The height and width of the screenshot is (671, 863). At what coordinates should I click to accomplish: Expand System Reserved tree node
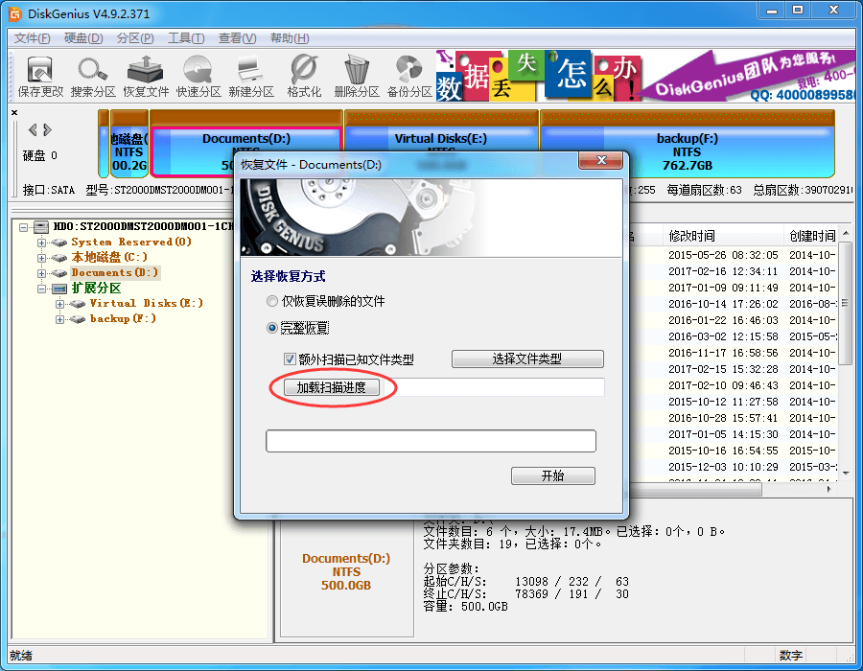coord(41,242)
